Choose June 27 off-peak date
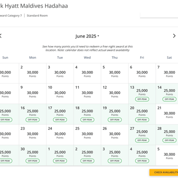The image size is (178, 178). pos(142,135)
